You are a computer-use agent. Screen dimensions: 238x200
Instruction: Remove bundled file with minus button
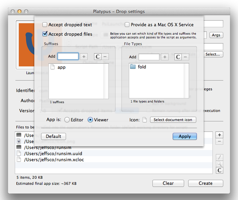point(219,141)
